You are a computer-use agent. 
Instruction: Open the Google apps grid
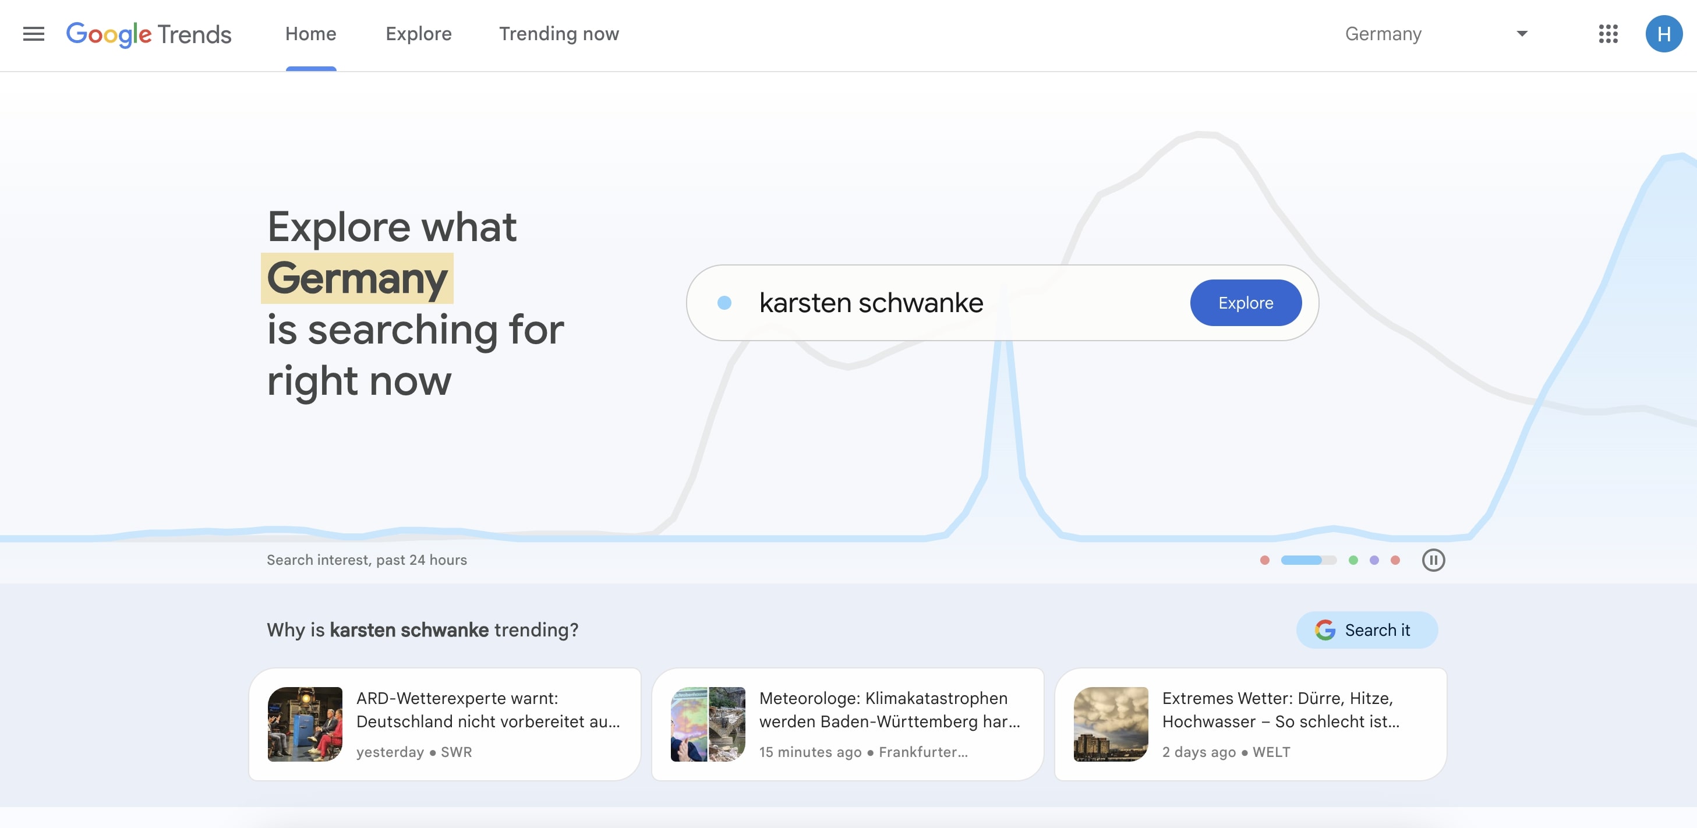pyautogui.click(x=1608, y=34)
